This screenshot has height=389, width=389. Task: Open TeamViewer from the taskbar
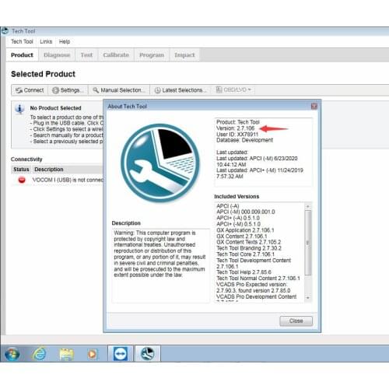click(x=121, y=354)
